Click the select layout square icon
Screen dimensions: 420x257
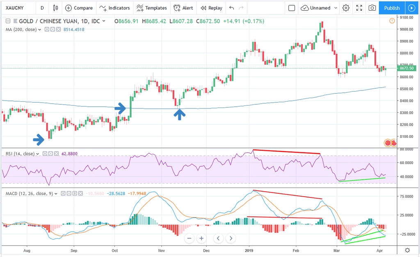pos(291,8)
